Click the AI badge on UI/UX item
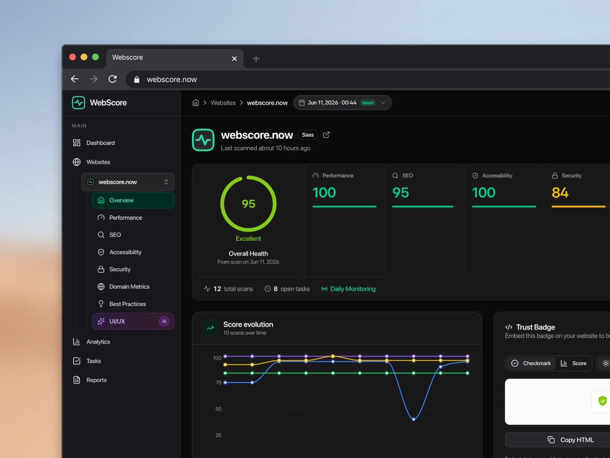The image size is (610, 458). click(x=164, y=321)
